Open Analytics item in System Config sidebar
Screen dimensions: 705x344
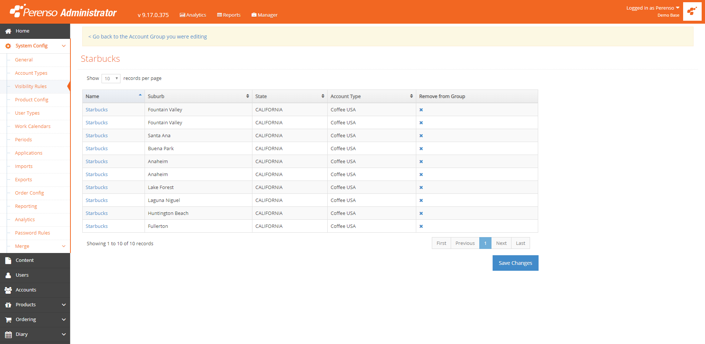click(x=25, y=220)
